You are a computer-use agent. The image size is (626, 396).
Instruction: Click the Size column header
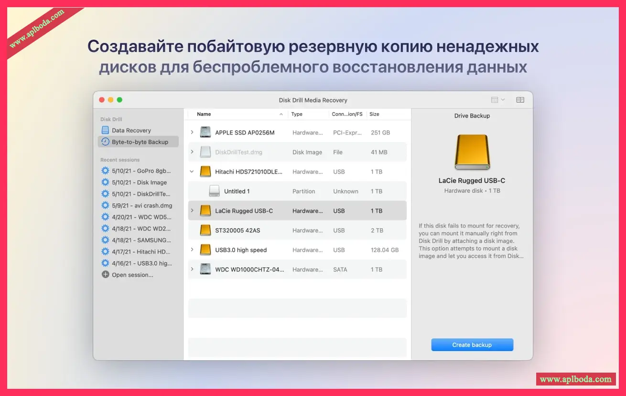click(x=374, y=115)
